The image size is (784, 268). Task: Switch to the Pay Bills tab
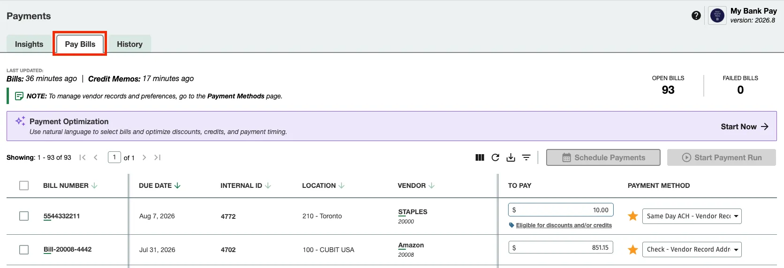tap(80, 44)
